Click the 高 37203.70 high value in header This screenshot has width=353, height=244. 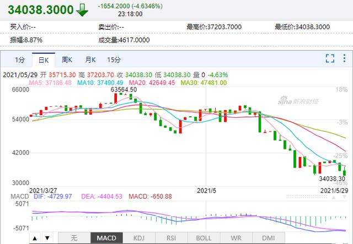[x=96, y=75]
